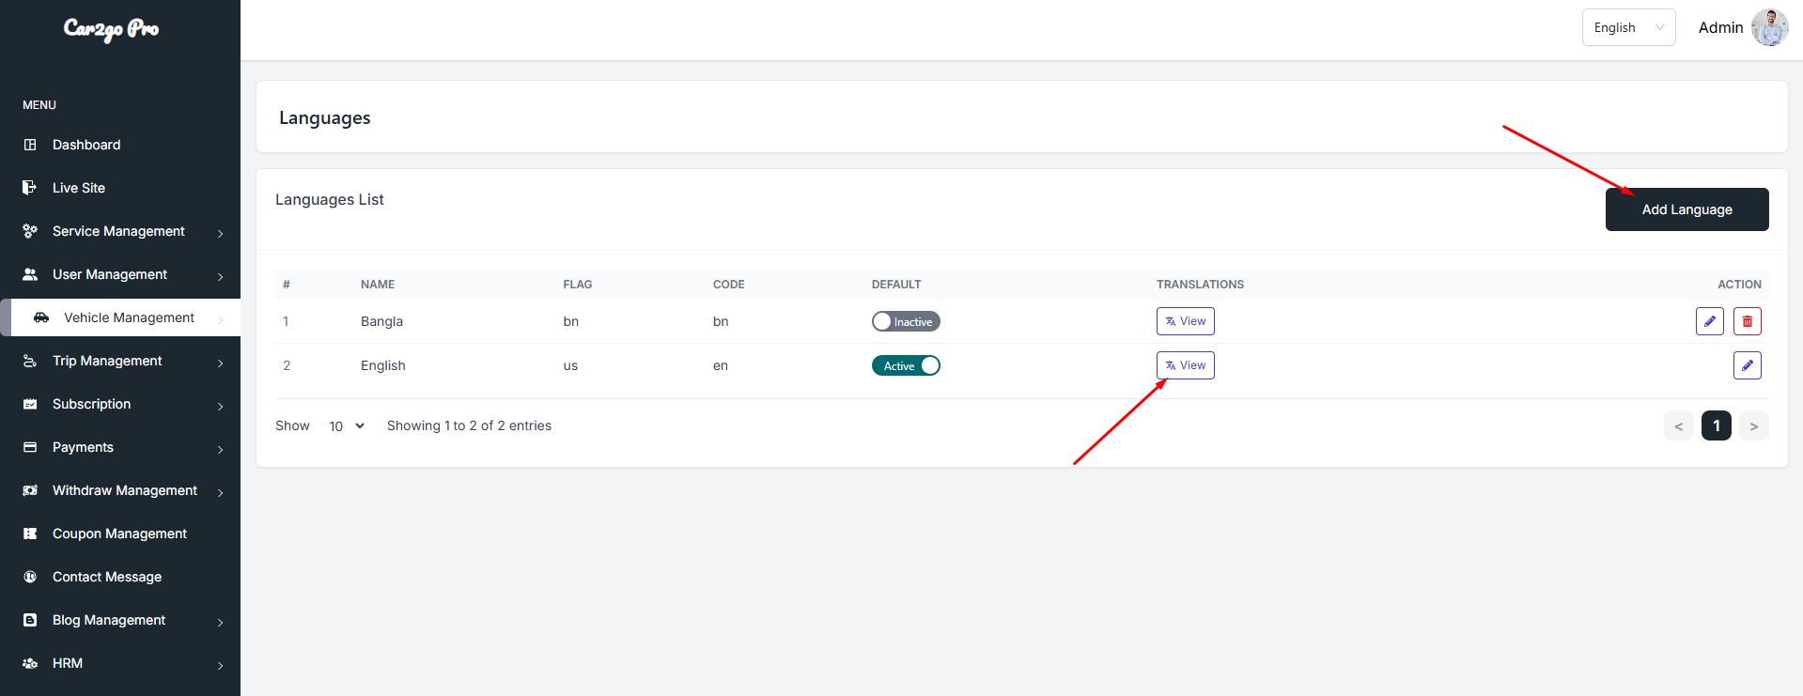This screenshot has width=1803, height=696.
Task: Click the TRANSLATIONS column header
Action: [x=1200, y=285]
